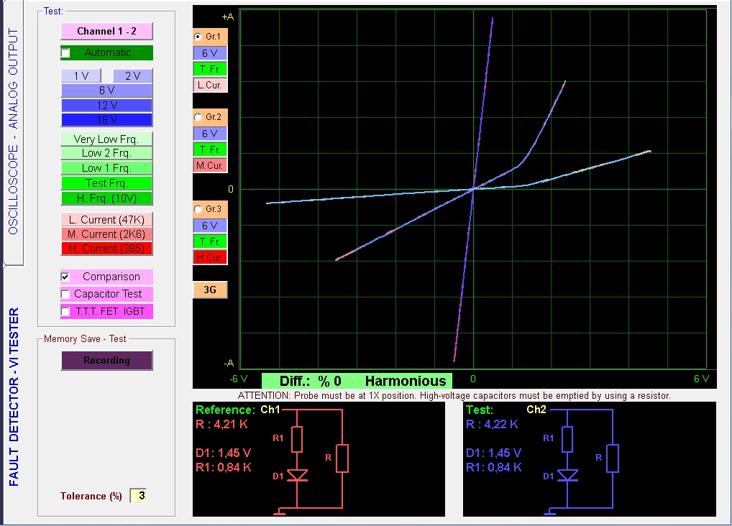The image size is (732, 526).
Task: Select the 2 V voltage range
Action: pos(132,76)
